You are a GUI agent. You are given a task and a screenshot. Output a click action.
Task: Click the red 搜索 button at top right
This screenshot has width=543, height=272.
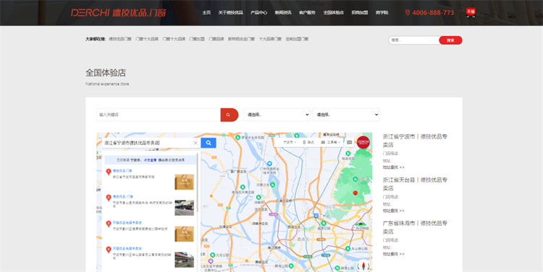[450, 40]
